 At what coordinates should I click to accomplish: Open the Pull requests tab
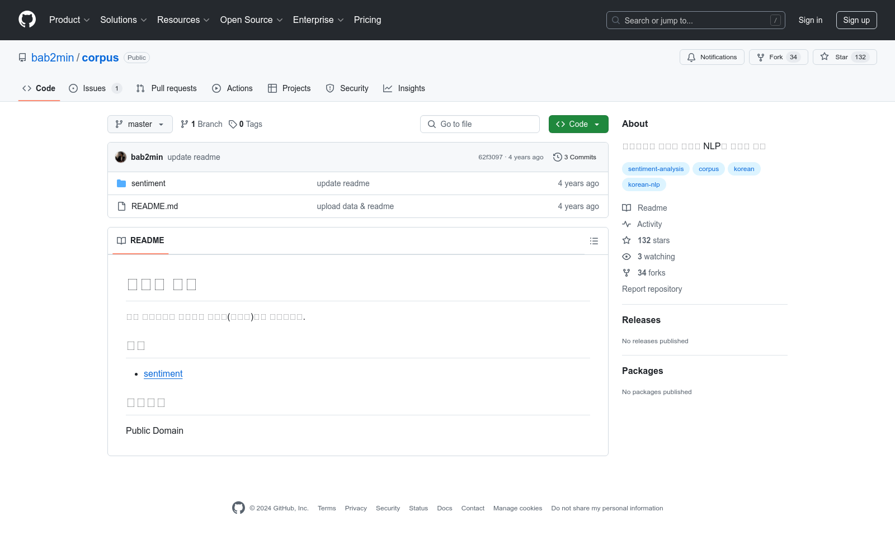pos(167,88)
